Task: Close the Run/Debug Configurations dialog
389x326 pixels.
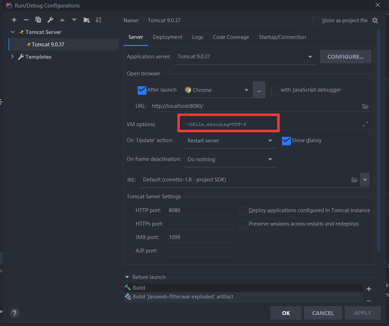Action: (x=378, y=5)
